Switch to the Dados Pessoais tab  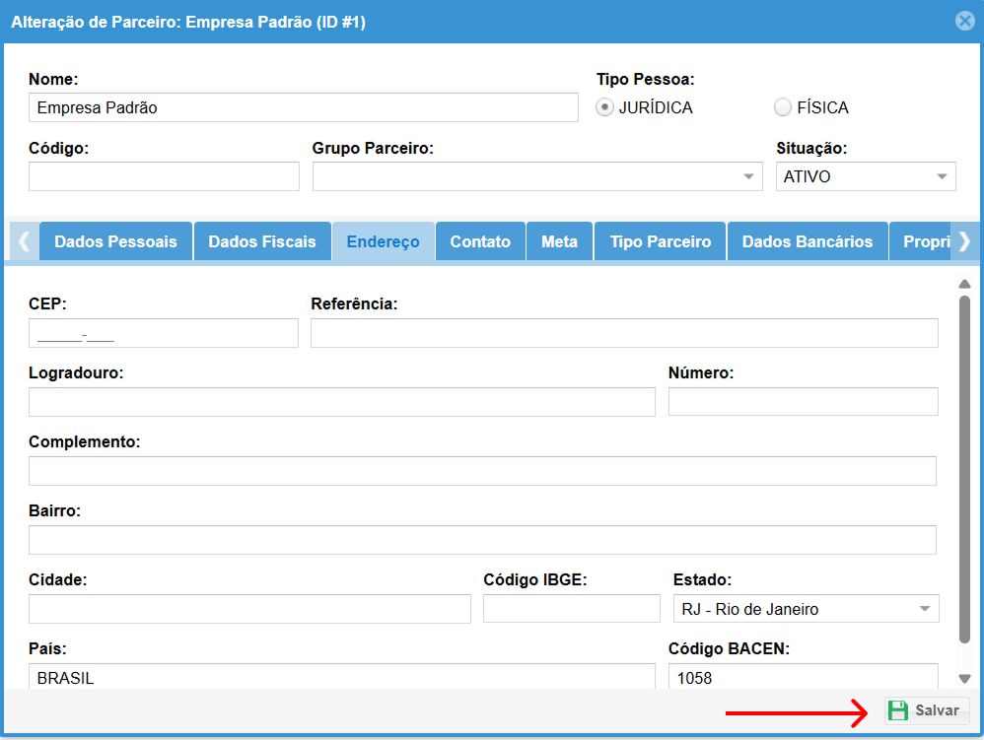pyautogui.click(x=115, y=241)
